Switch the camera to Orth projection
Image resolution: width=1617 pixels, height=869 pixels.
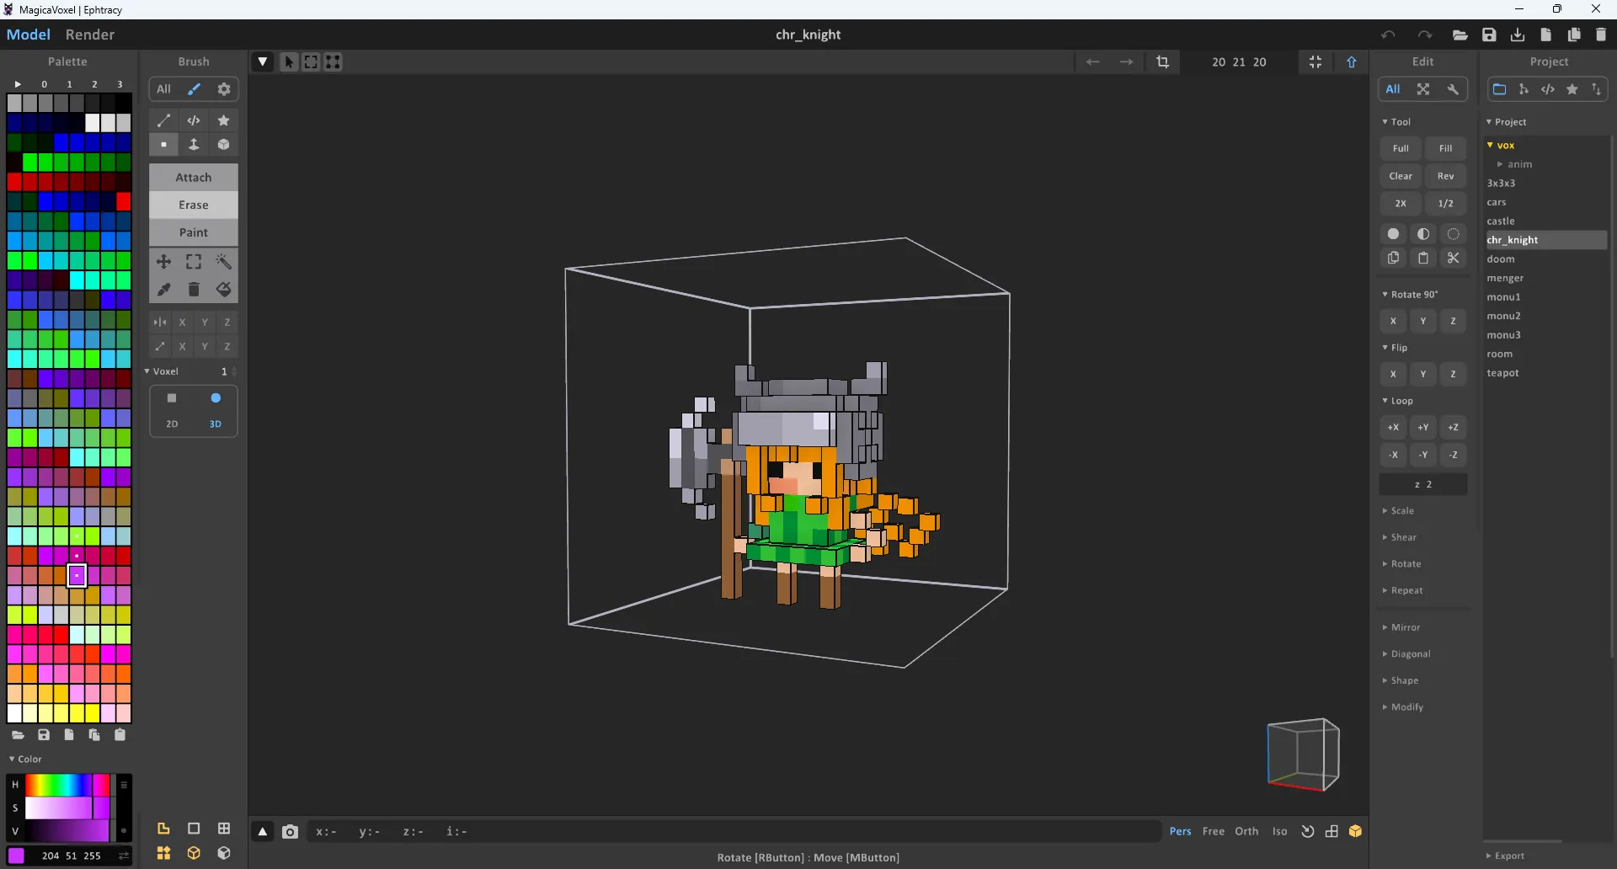click(1246, 832)
